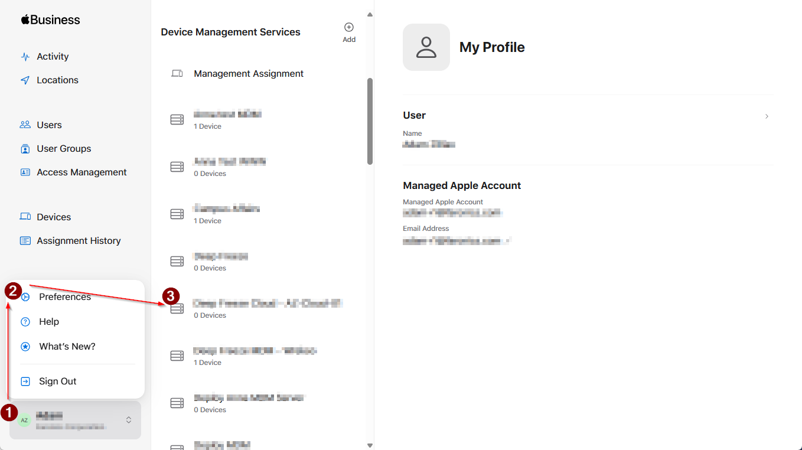Screen dimensions: 802x450
Task: Click the 'Device Management Services' heading
Action: [230, 32]
